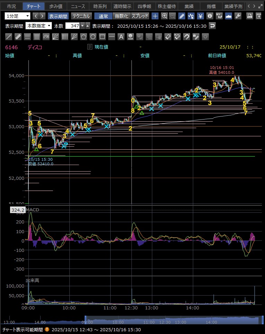This screenshot has width=265, height=334.
Task: Enable the 指数化 indexed display mode
Action: click(x=121, y=16)
